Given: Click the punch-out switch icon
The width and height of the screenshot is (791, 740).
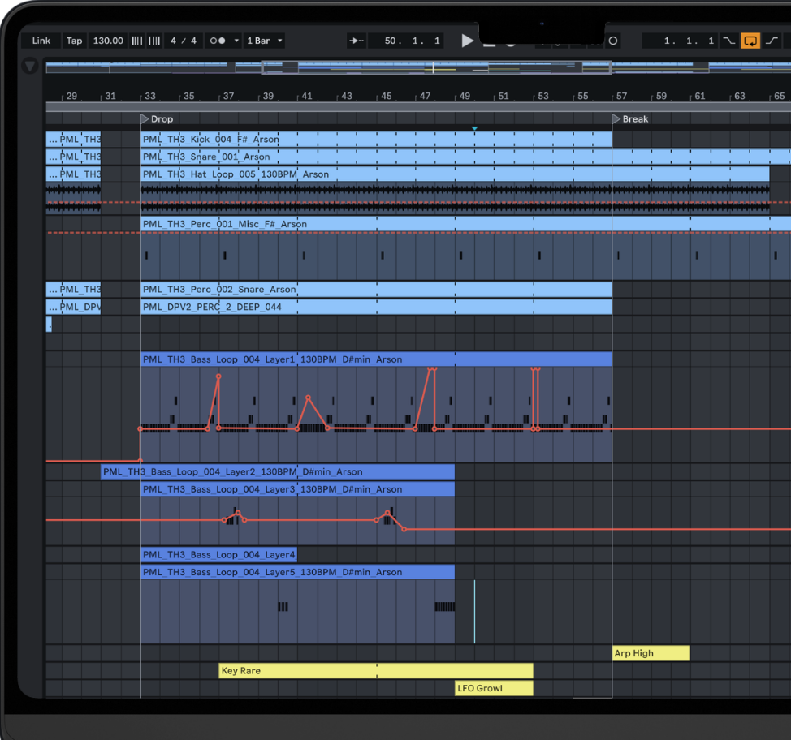Looking at the screenshot, I should [x=772, y=41].
